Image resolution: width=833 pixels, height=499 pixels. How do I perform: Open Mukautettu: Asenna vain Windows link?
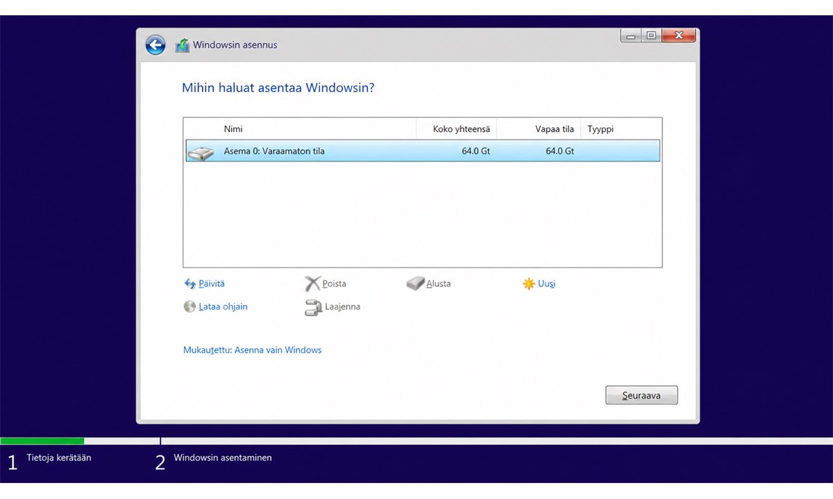(x=253, y=350)
